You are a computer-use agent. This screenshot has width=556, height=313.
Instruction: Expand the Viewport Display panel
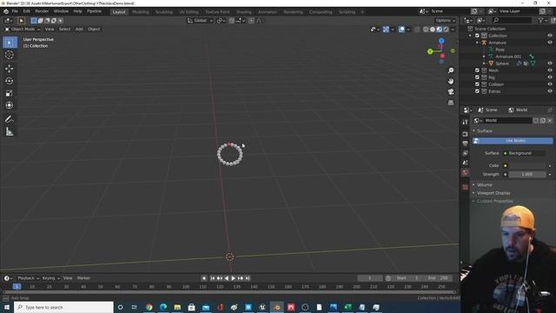point(493,193)
